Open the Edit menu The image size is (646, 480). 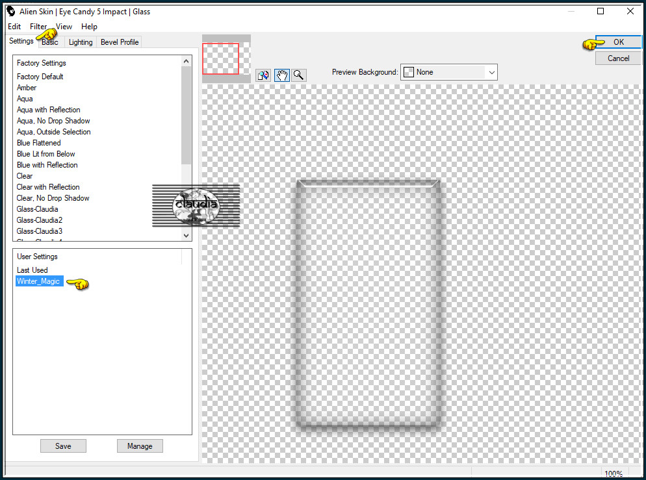(14, 27)
